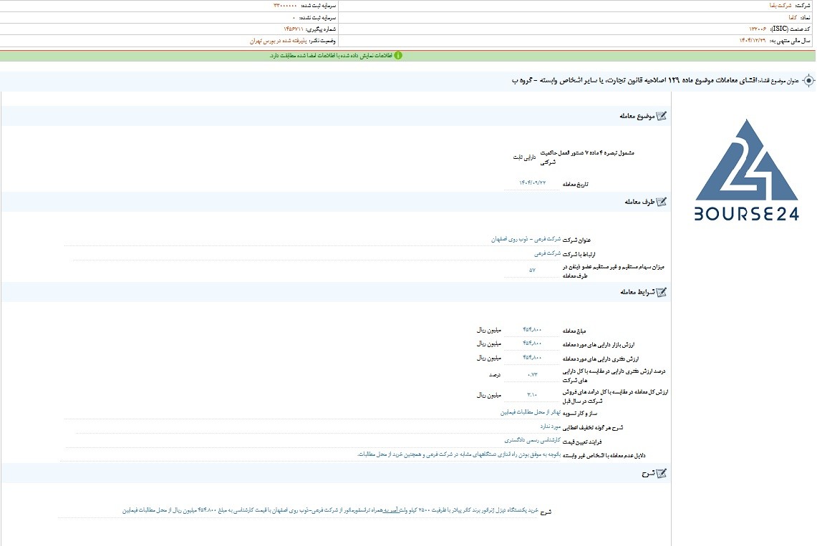The height and width of the screenshot is (546, 817).
Task: Click the pricing value کارشناسی رسمی دادگستری
Action: 533,440
